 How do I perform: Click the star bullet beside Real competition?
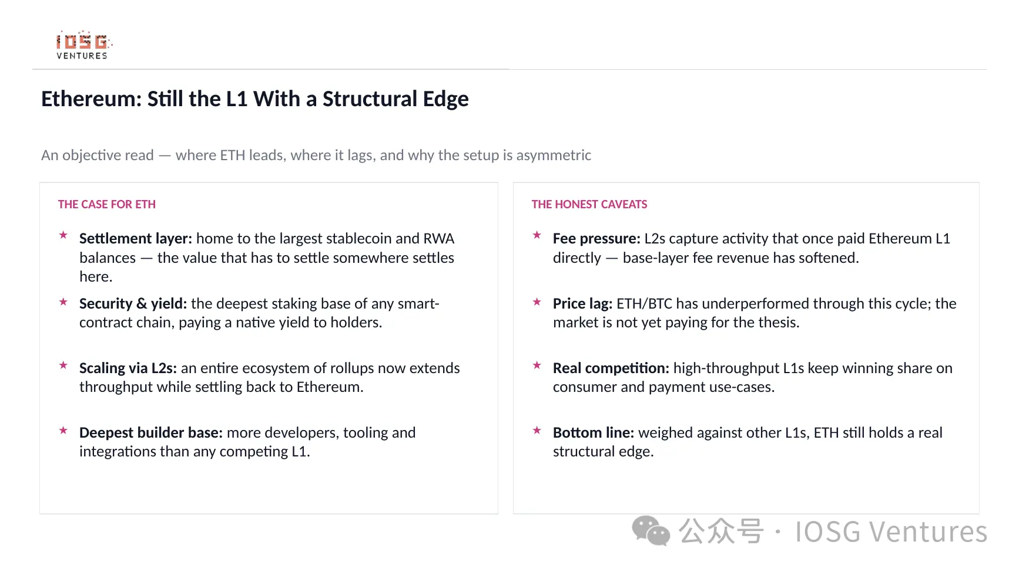(537, 365)
